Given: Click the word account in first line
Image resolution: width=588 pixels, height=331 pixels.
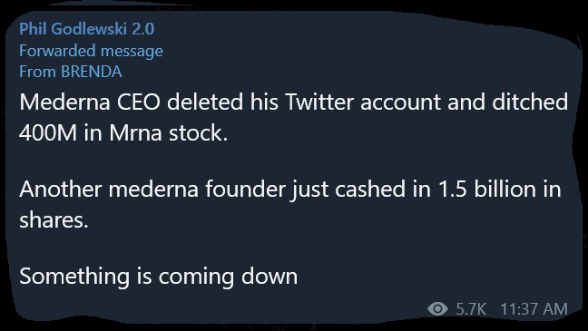Looking at the screenshot, I should (400, 102).
